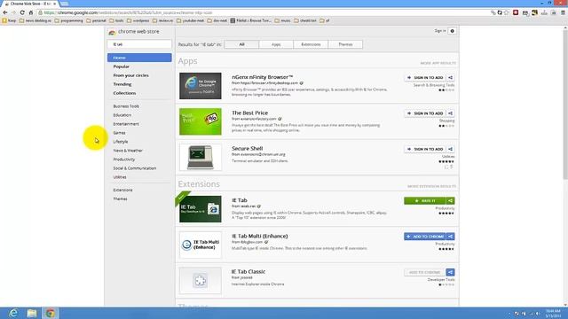The image size is (568, 319).
Task: Open Secure Shell app thumbnail
Action: (x=201, y=158)
